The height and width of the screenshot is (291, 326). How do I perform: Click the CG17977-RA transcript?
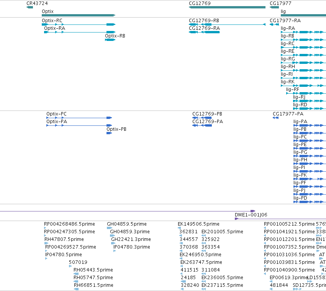[274, 24]
